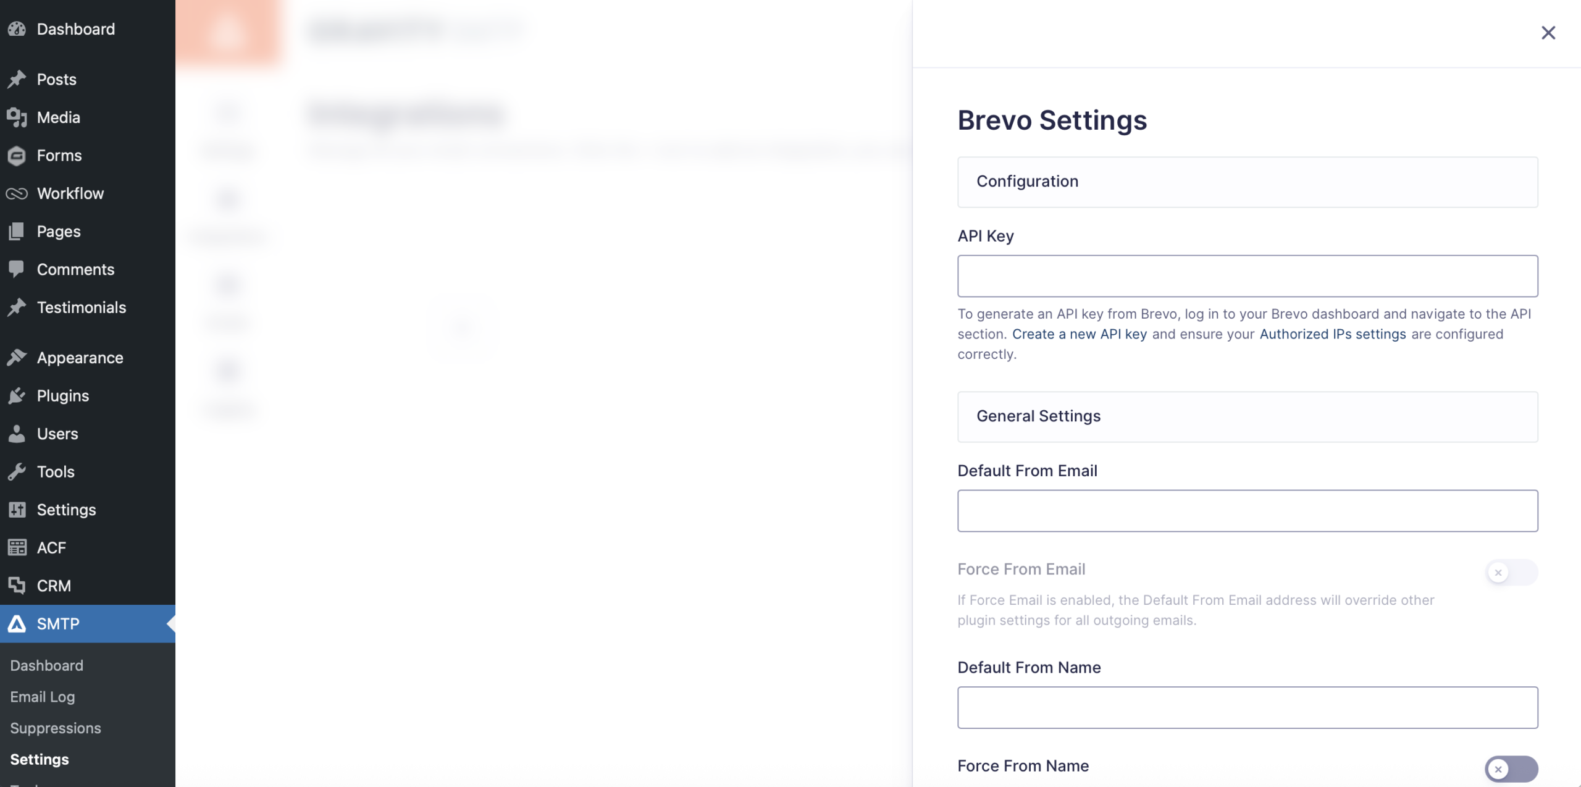
Task: Collapse the General Settings section header
Action: (x=1247, y=416)
